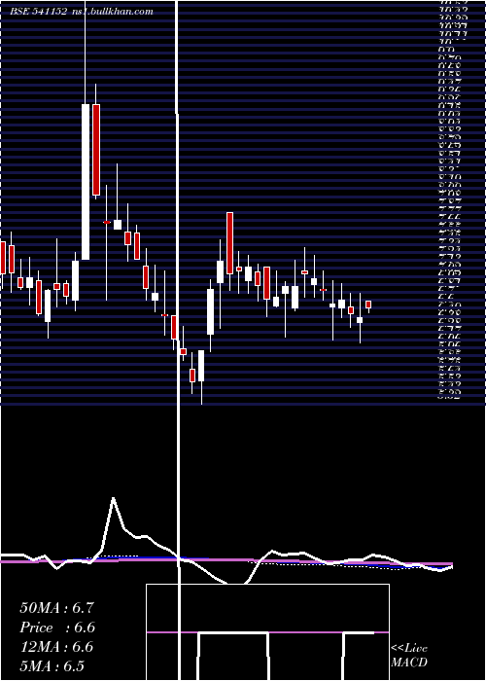486x681 pixels.
Task: Click the highest peak of the white MACD line
Action: coord(114,498)
